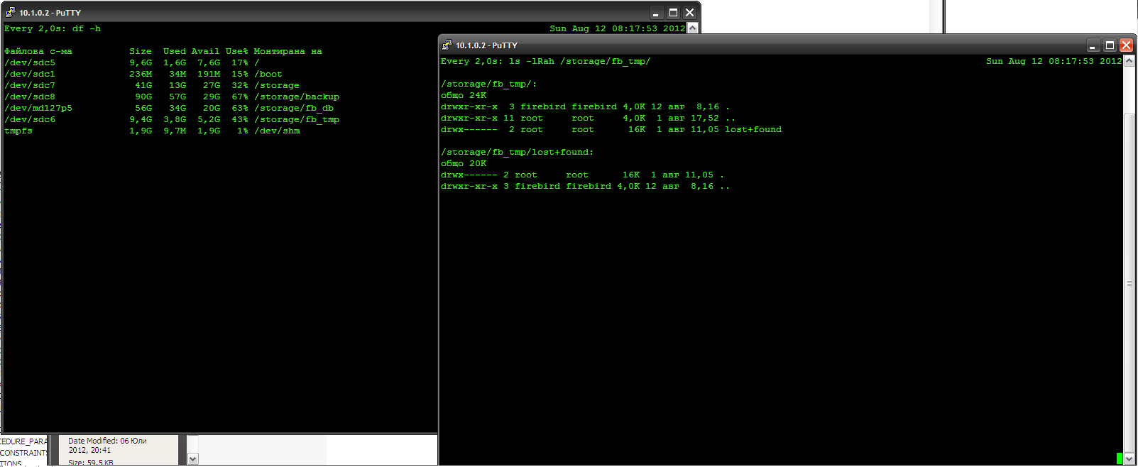Screen dimensions: 1138x467
Task: Focus the ls window via its title text
Action: (x=486, y=45)
